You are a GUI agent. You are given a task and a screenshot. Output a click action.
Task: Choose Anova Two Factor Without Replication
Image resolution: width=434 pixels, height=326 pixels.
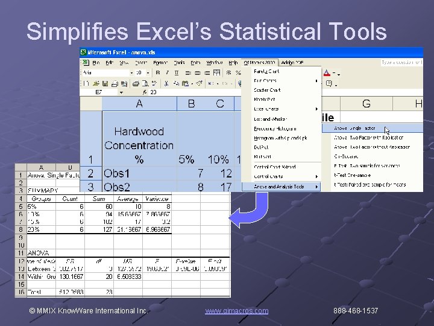pyautogui.click(x=372, y=147)
